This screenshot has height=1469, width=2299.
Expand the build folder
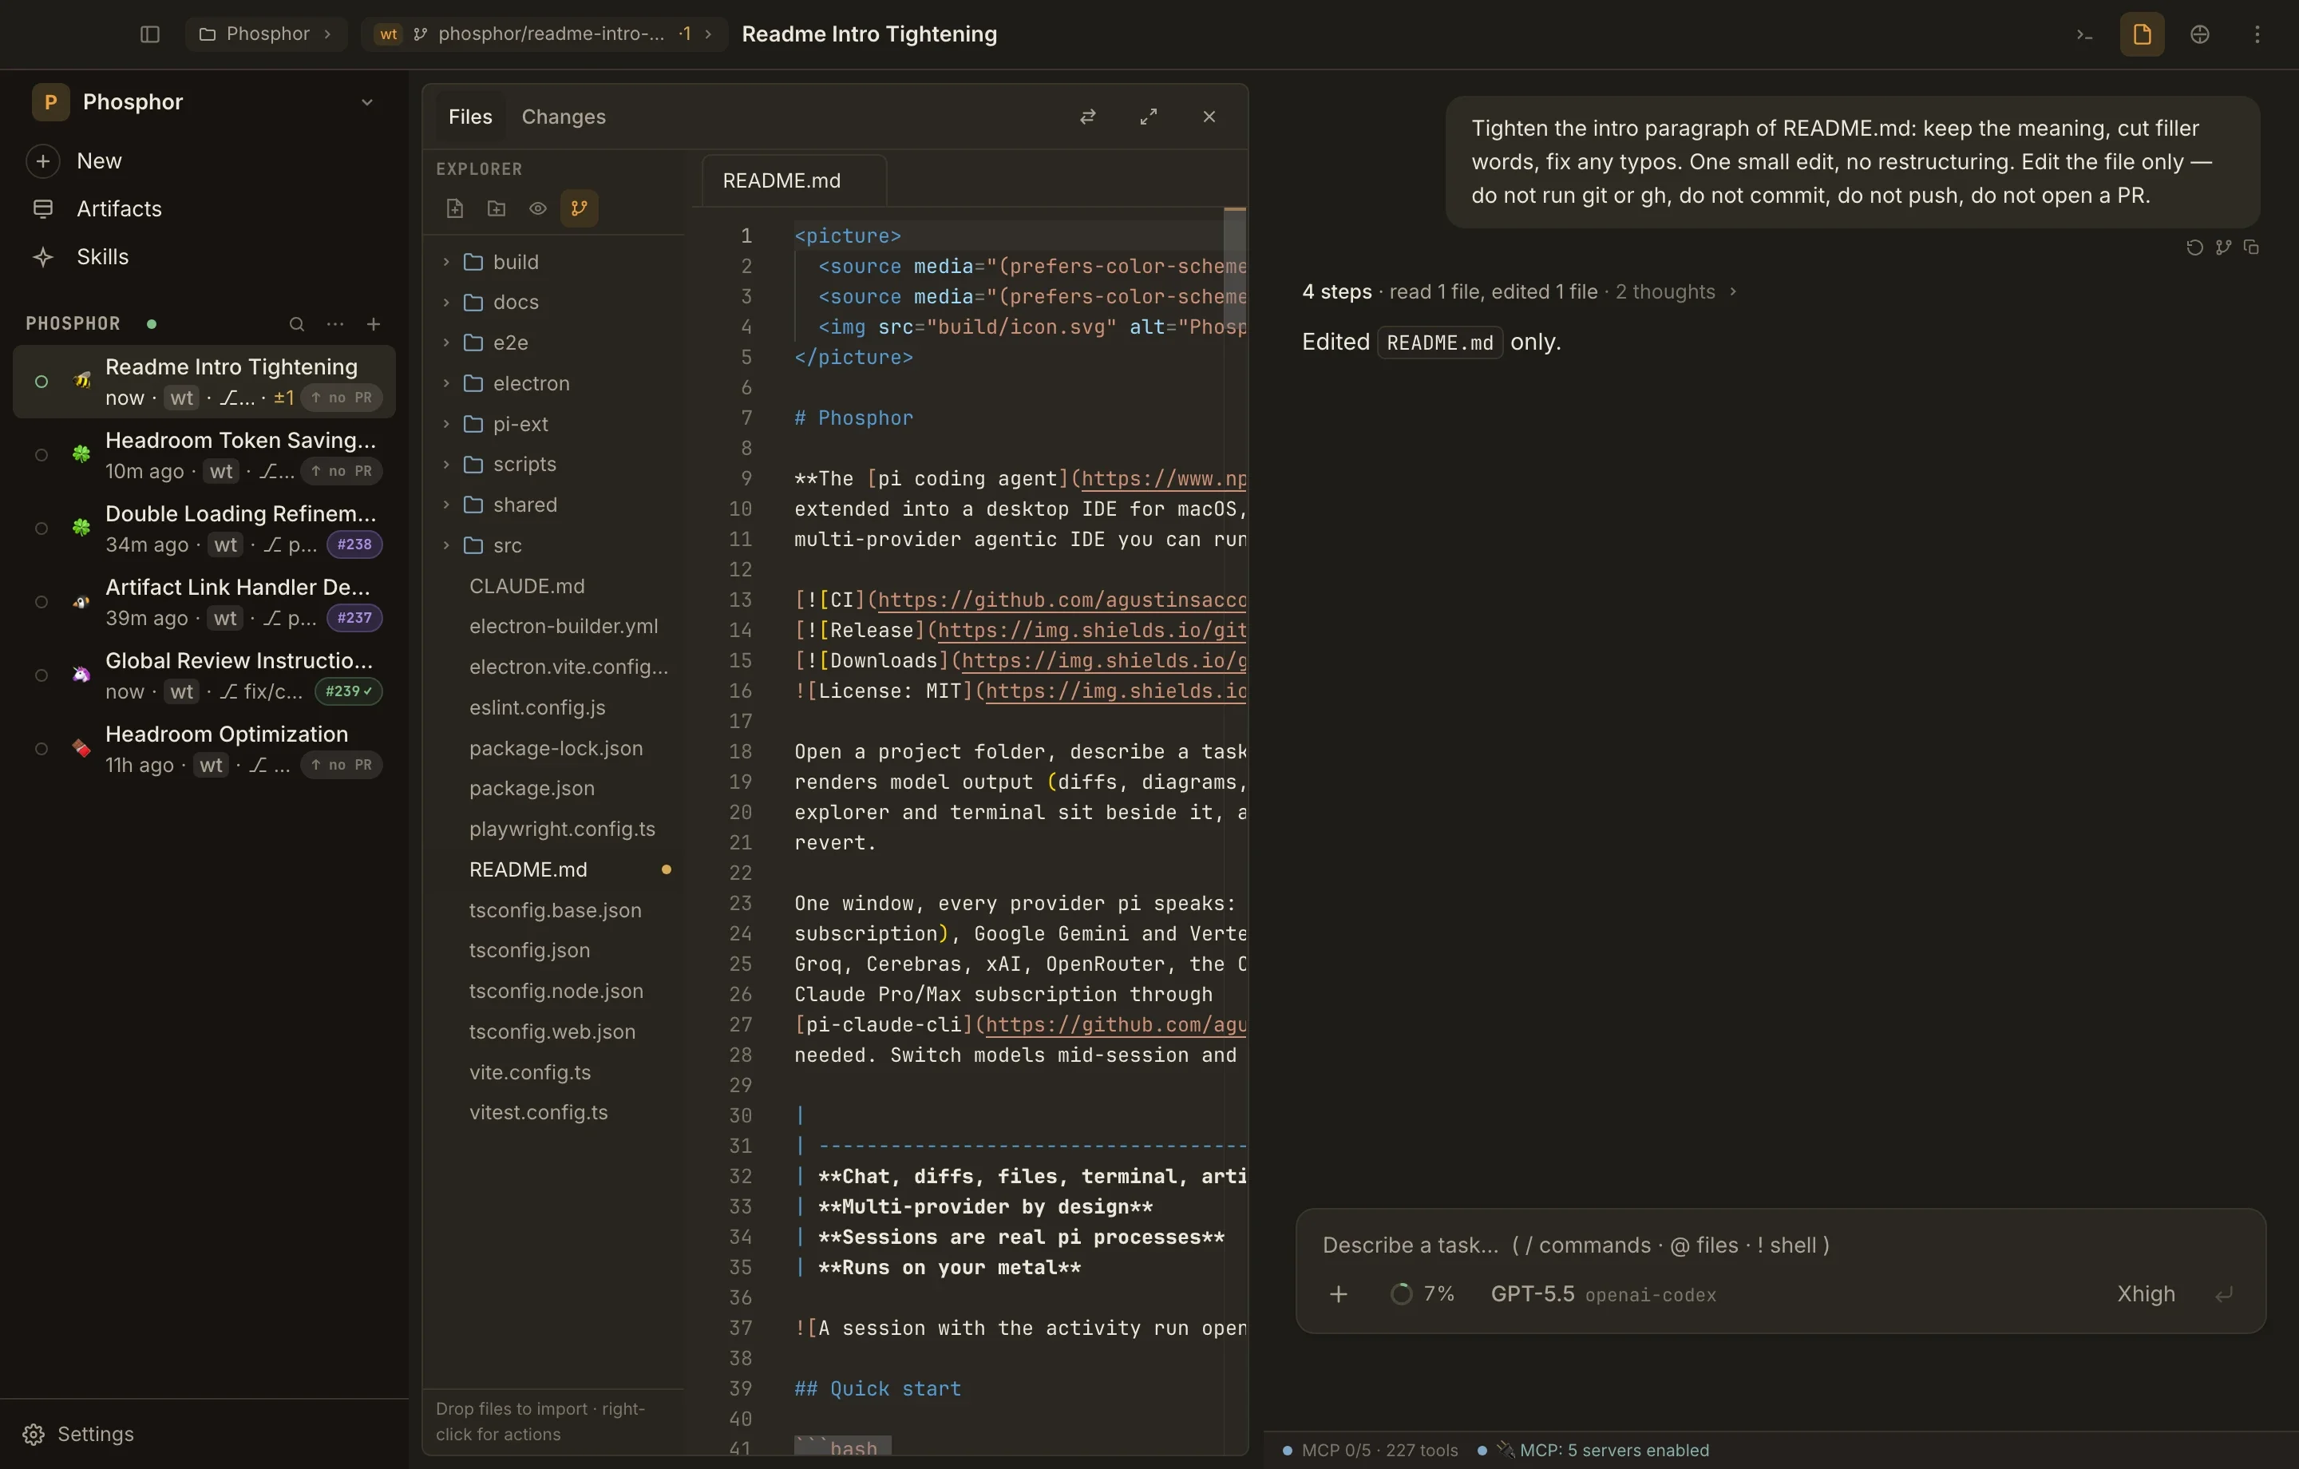click(554, 262)
